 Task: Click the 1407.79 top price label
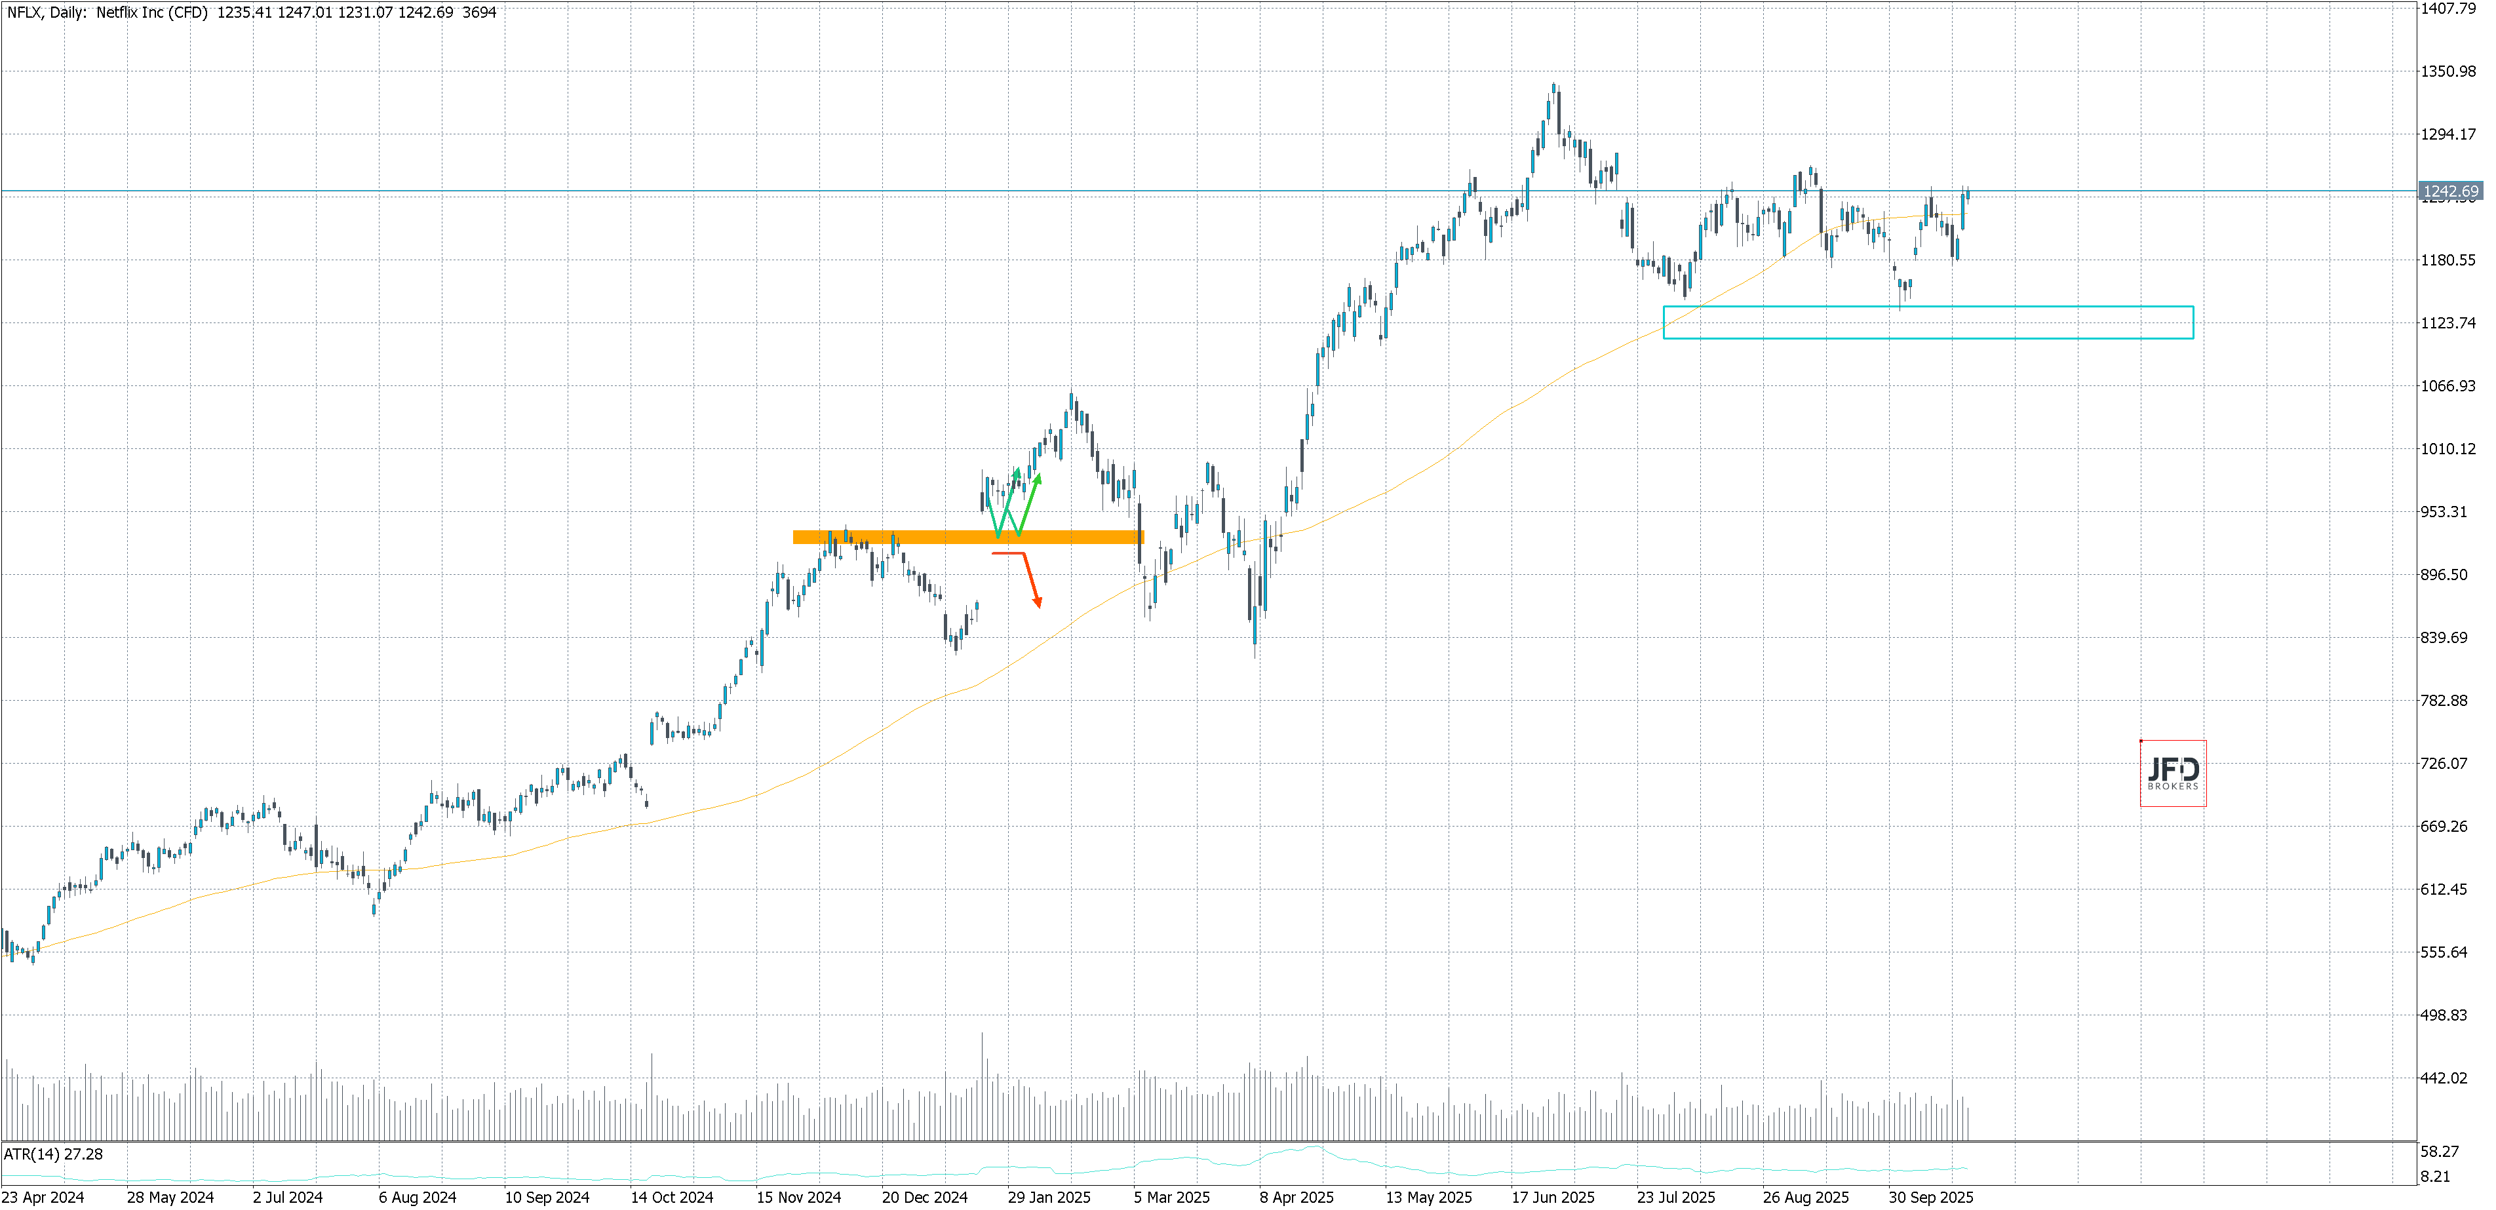2449,9
